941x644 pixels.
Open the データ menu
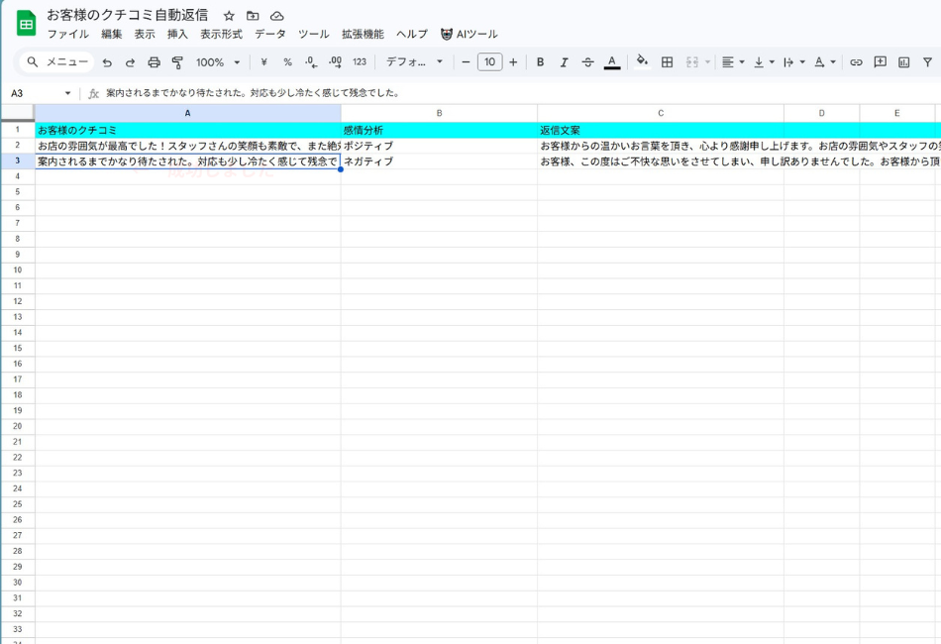tap(269, 34)
